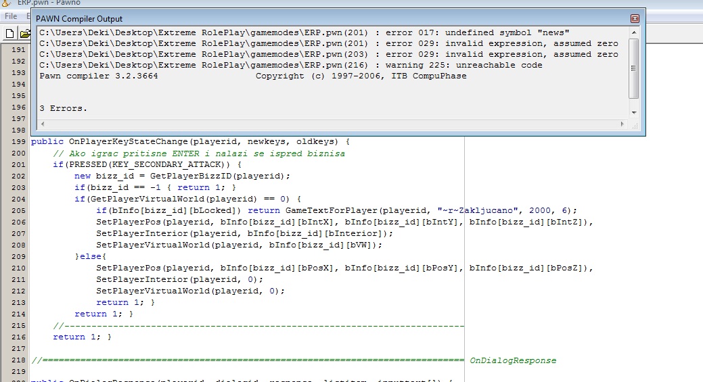Click "return 1; }" on line 216
Image resolution: width=703 pixels, height=382 pixels.
click(x=83, y=337)
